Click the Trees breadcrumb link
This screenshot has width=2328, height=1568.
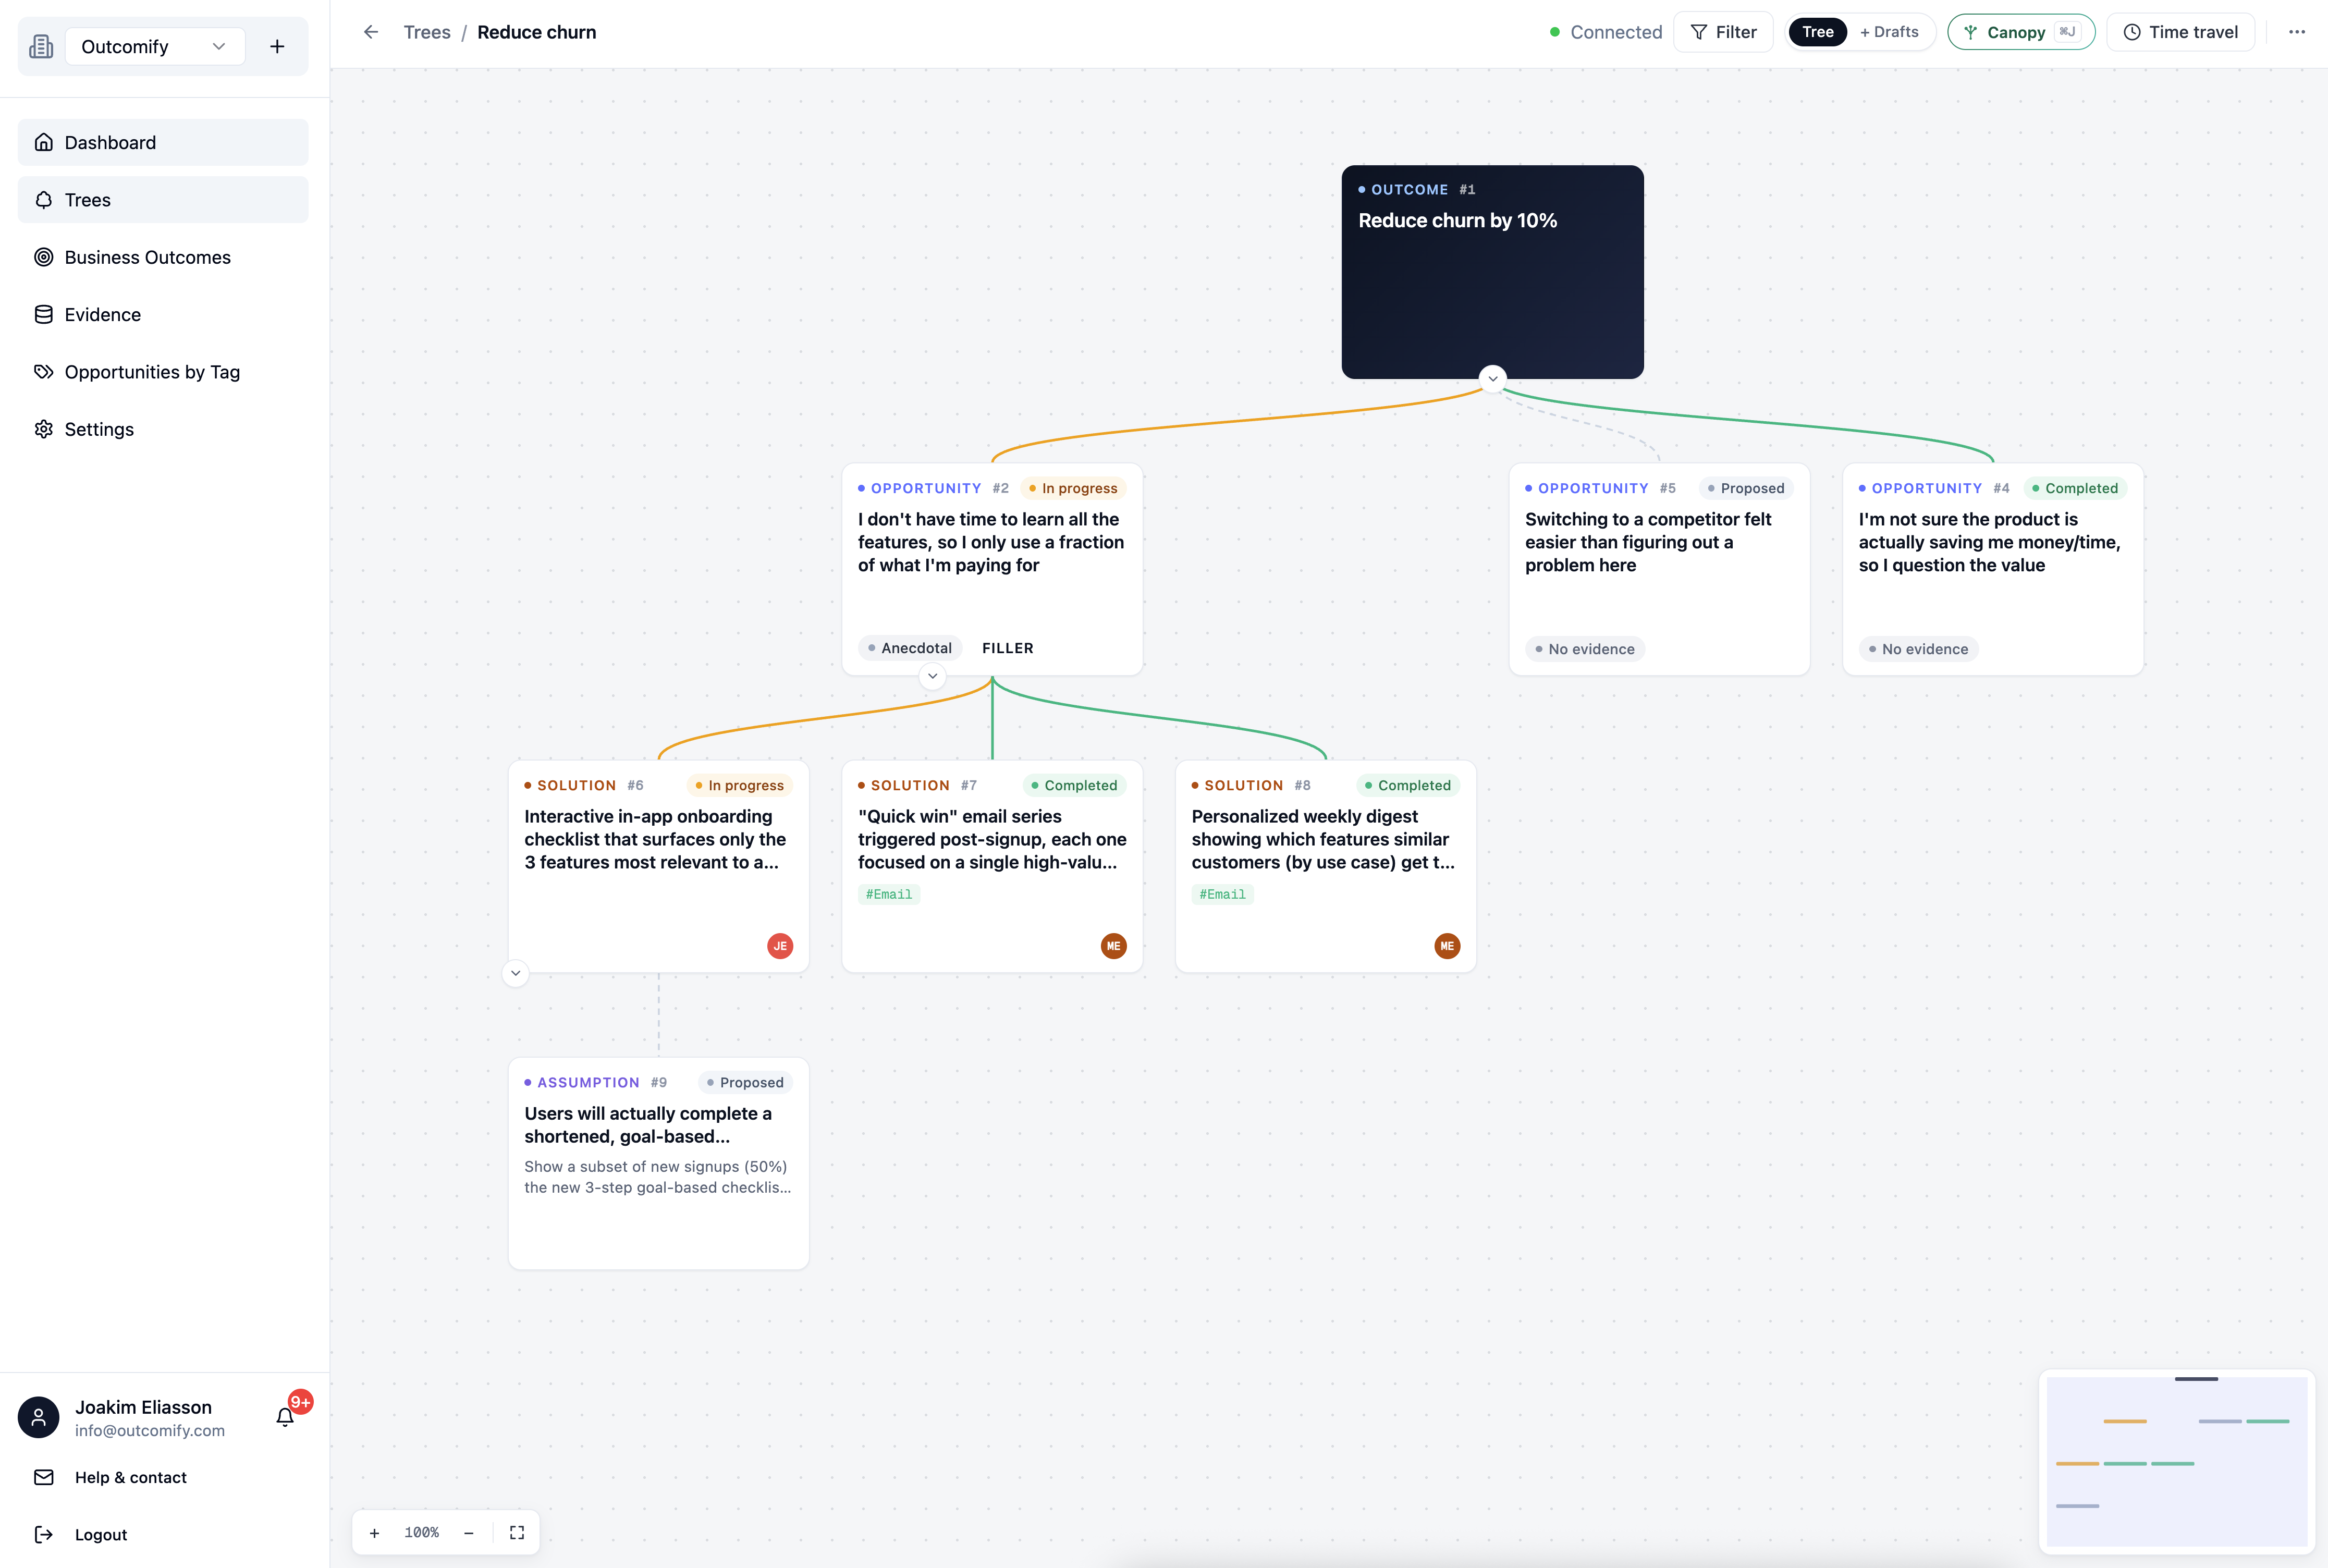coord(427,32)
